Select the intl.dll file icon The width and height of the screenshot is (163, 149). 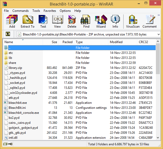click(6, 137)
